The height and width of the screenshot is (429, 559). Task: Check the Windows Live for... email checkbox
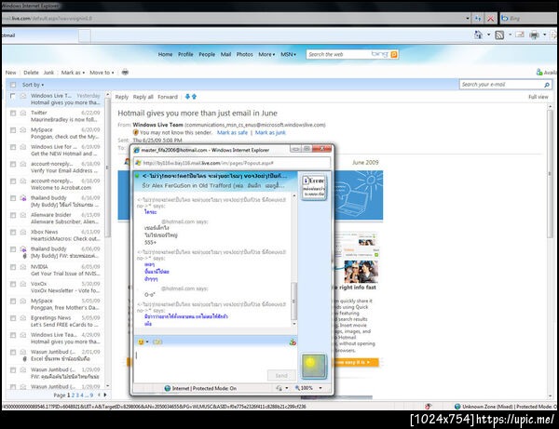click(13, 147)
